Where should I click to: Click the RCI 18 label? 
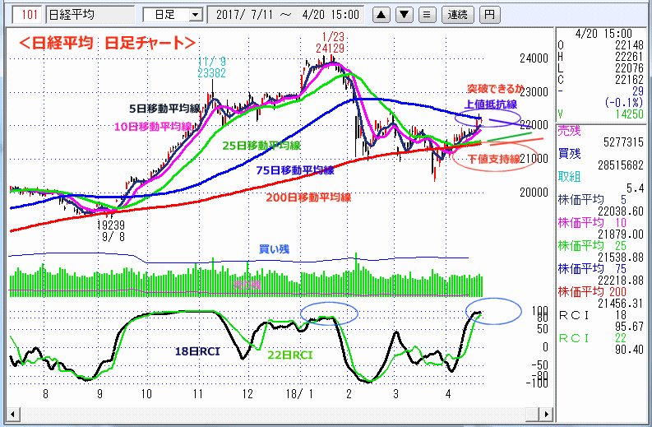click(592, 315)
